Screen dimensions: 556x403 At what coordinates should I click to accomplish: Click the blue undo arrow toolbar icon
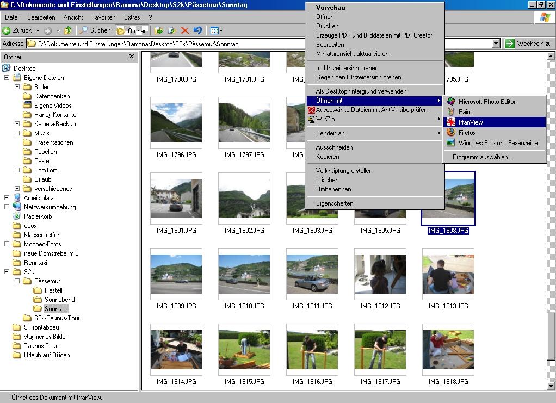coord(197,30)
